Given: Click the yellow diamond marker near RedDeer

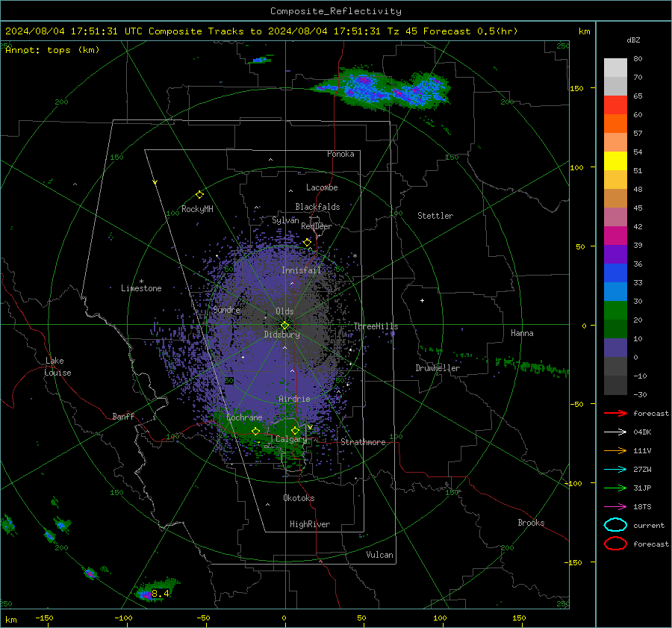Looking at the screenshot, I should pos(307,243).
